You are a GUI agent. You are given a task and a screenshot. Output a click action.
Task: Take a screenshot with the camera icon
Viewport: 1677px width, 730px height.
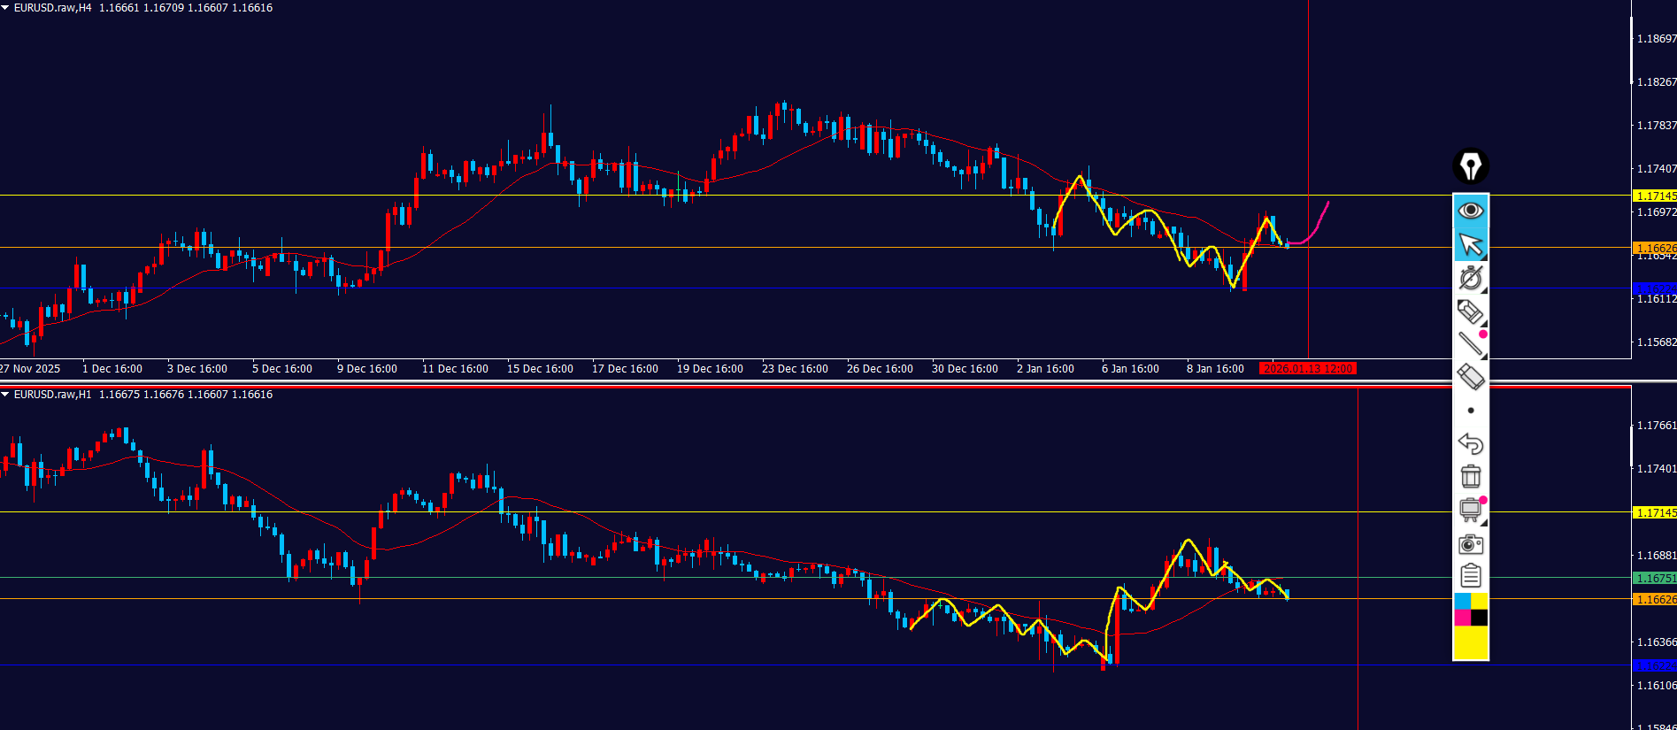click(1471, 543)
